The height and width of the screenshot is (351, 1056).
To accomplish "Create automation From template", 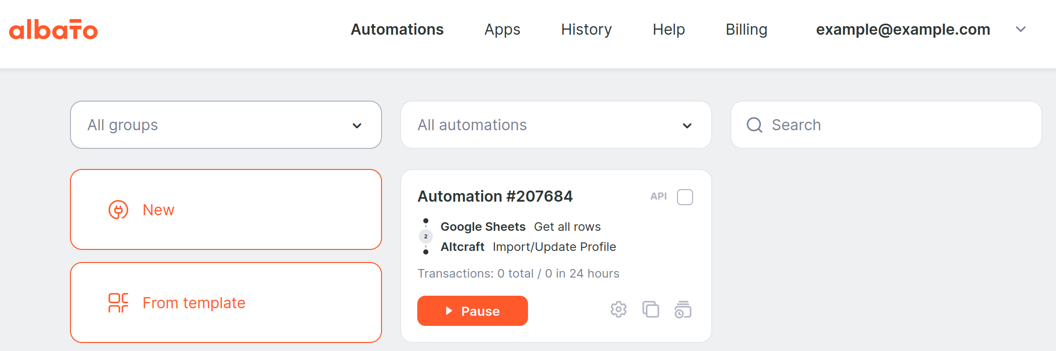I will (x=226, y=303).
